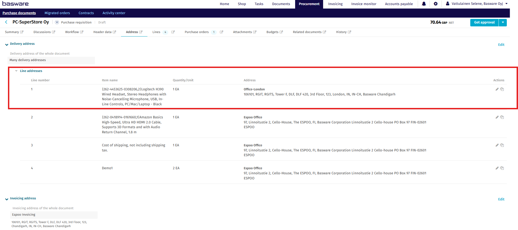Open Summary in new window icon

point(22,32)
